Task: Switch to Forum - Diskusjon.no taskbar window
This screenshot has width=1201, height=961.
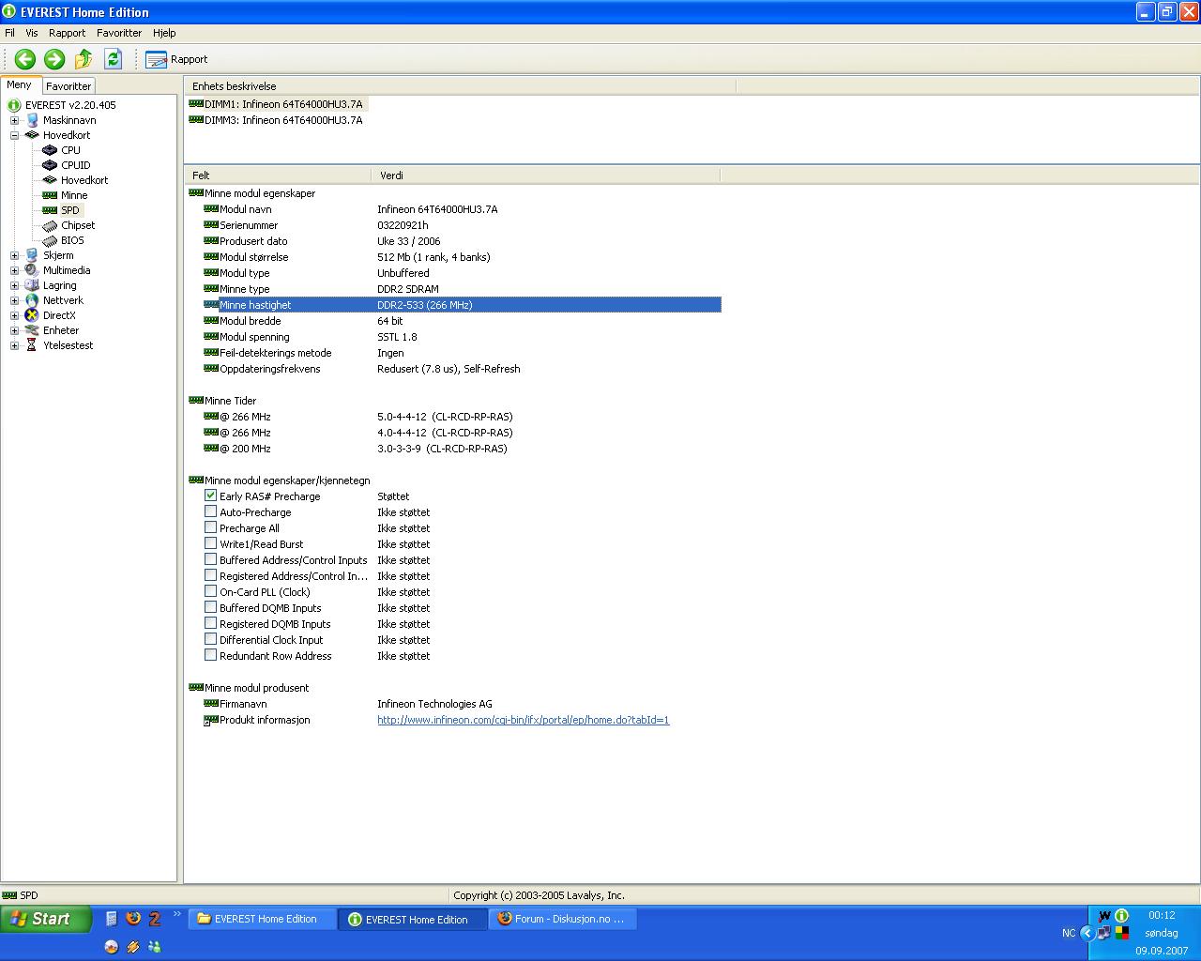Action: coord(563,919)
